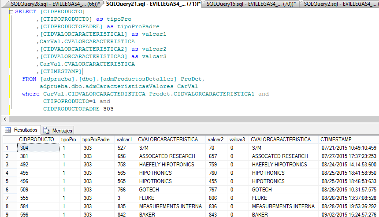Click the SELECT keyword in the query
Image resolution: width=379 pixels, height=217 pixels.
[26, 11]
